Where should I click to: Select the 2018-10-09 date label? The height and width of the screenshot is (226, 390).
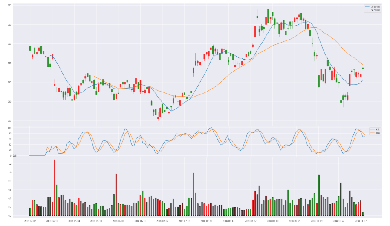tap(317, 221)
